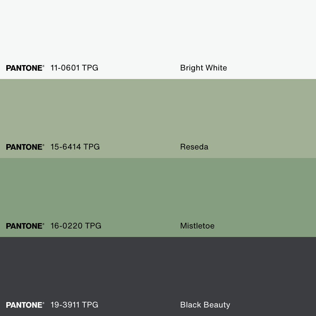The image size is (316, 316).
Task: Click the number 16-0220
Action: [x=66, y=226]
